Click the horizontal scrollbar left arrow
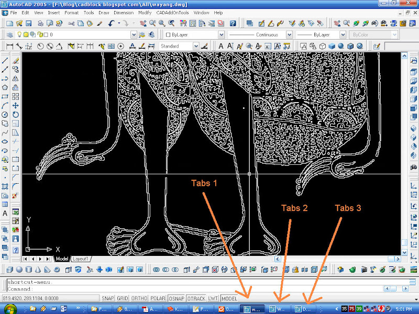This screenshot has height=314, width=419. (278, 259)
